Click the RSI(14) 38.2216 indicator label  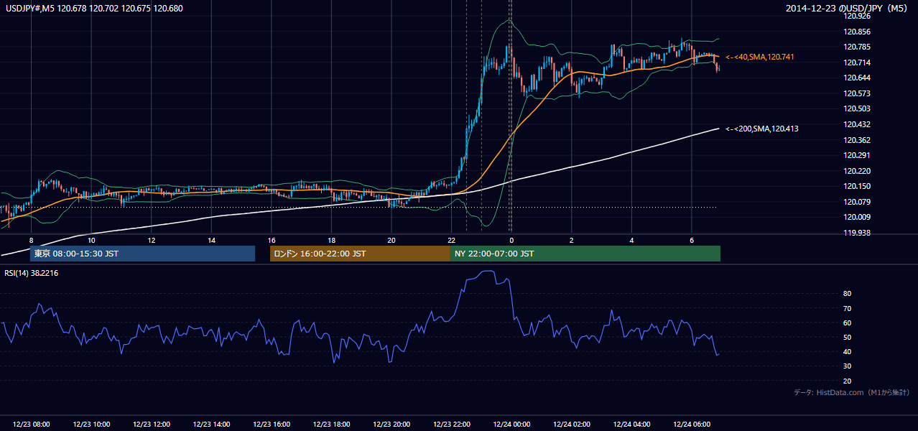32,273
